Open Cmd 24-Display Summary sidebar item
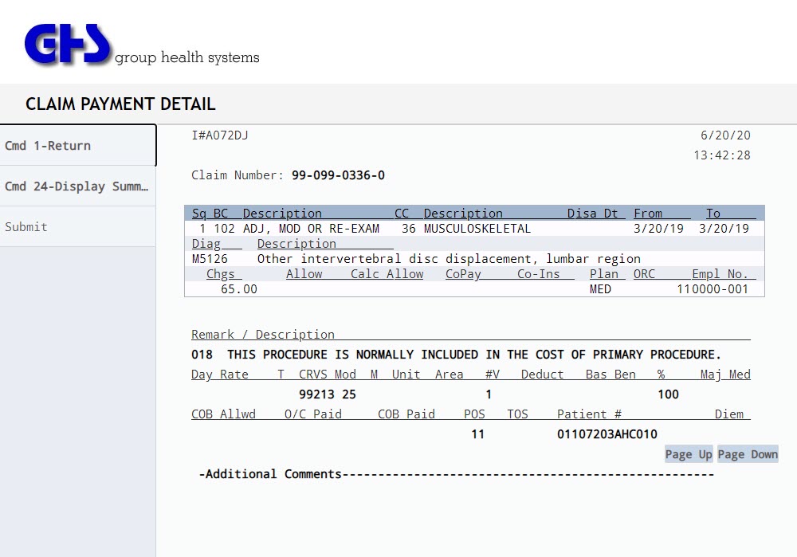The image size is (797, 557). [77, 186]
